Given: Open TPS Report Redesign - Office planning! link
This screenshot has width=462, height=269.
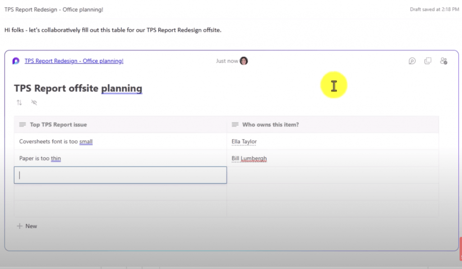Looking at the screenshot, I should pos(74,61).
